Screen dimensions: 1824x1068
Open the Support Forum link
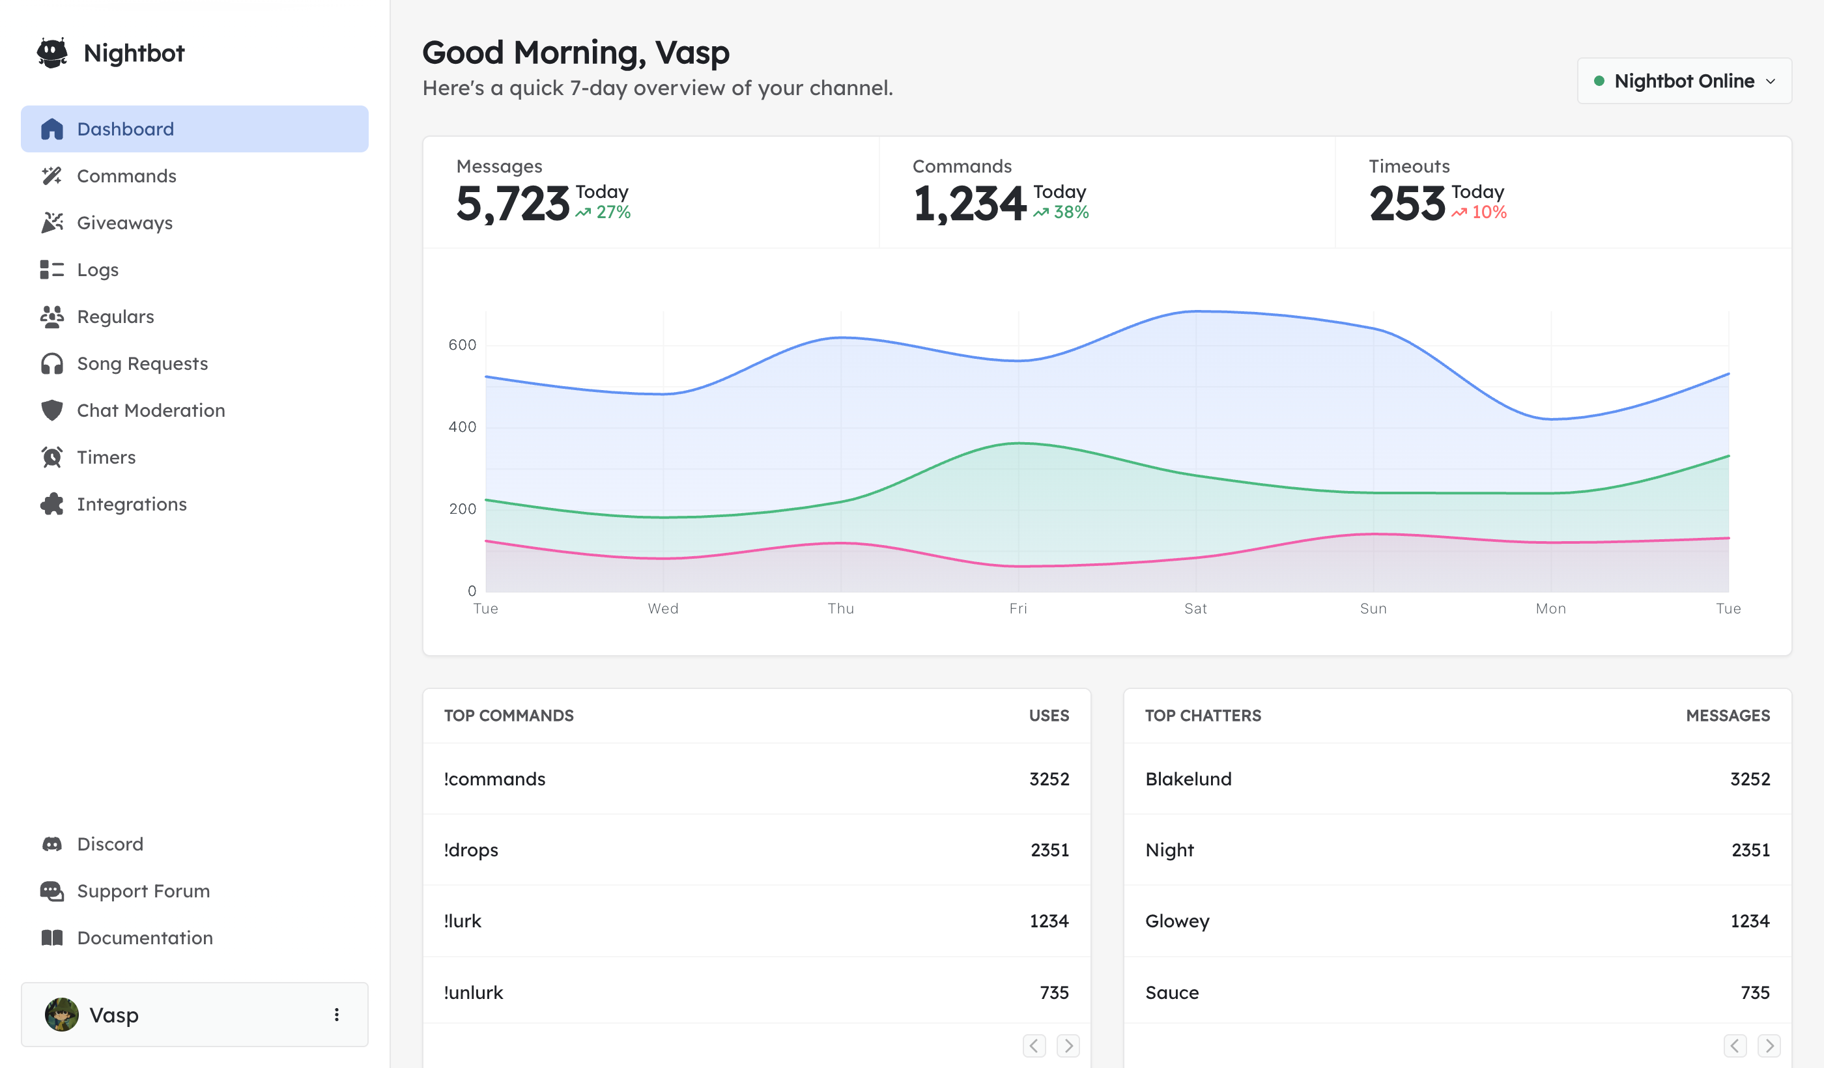coord(143,891)
